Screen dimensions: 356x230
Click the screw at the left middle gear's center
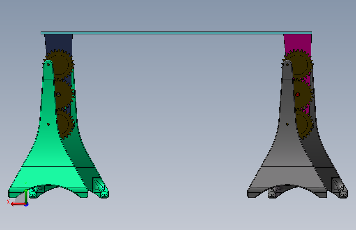click(58, 95)
